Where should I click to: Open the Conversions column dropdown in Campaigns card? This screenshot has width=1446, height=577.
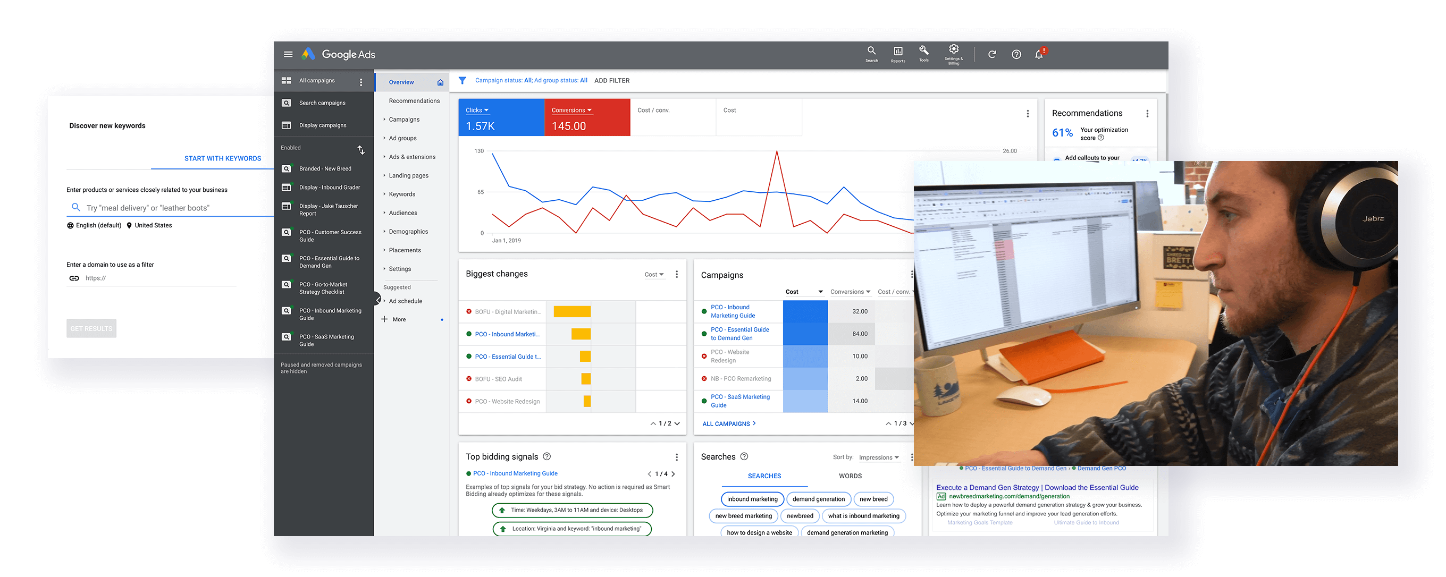click(x=850, y=292)
